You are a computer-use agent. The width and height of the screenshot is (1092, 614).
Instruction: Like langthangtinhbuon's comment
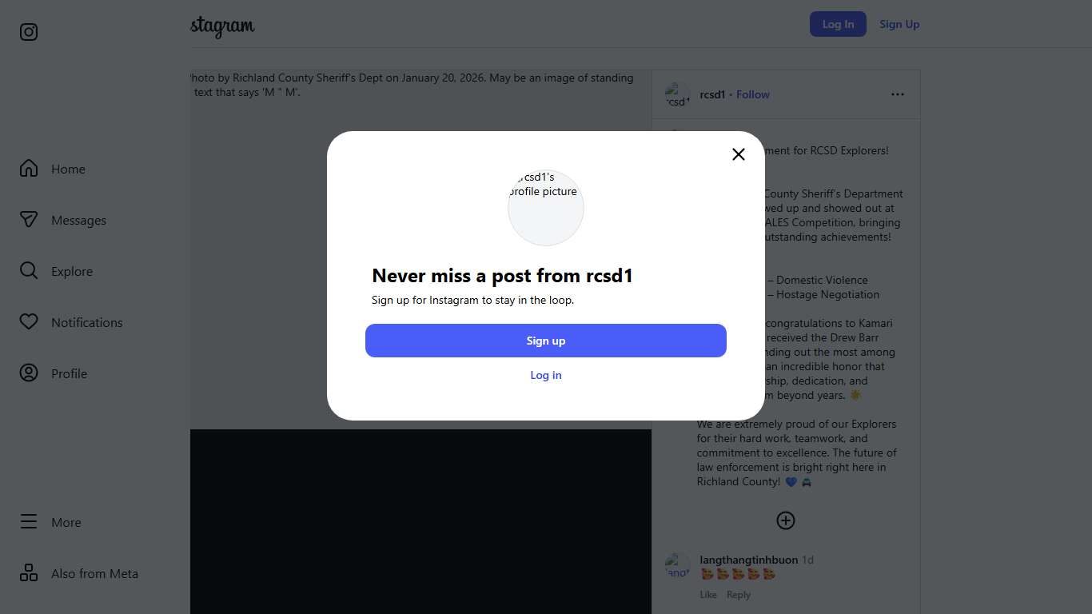(x=708, y=595)
